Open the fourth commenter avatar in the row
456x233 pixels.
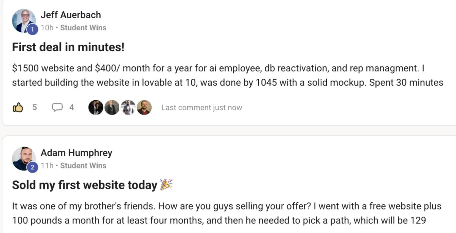[144, 107]
